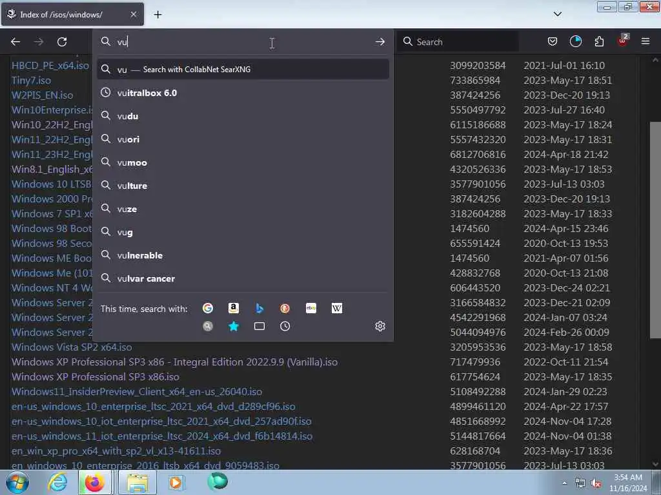Viewport: 661px width, 495px height.
Task: Select the 'vuze' search suggestion
Action: pos(243,209)
